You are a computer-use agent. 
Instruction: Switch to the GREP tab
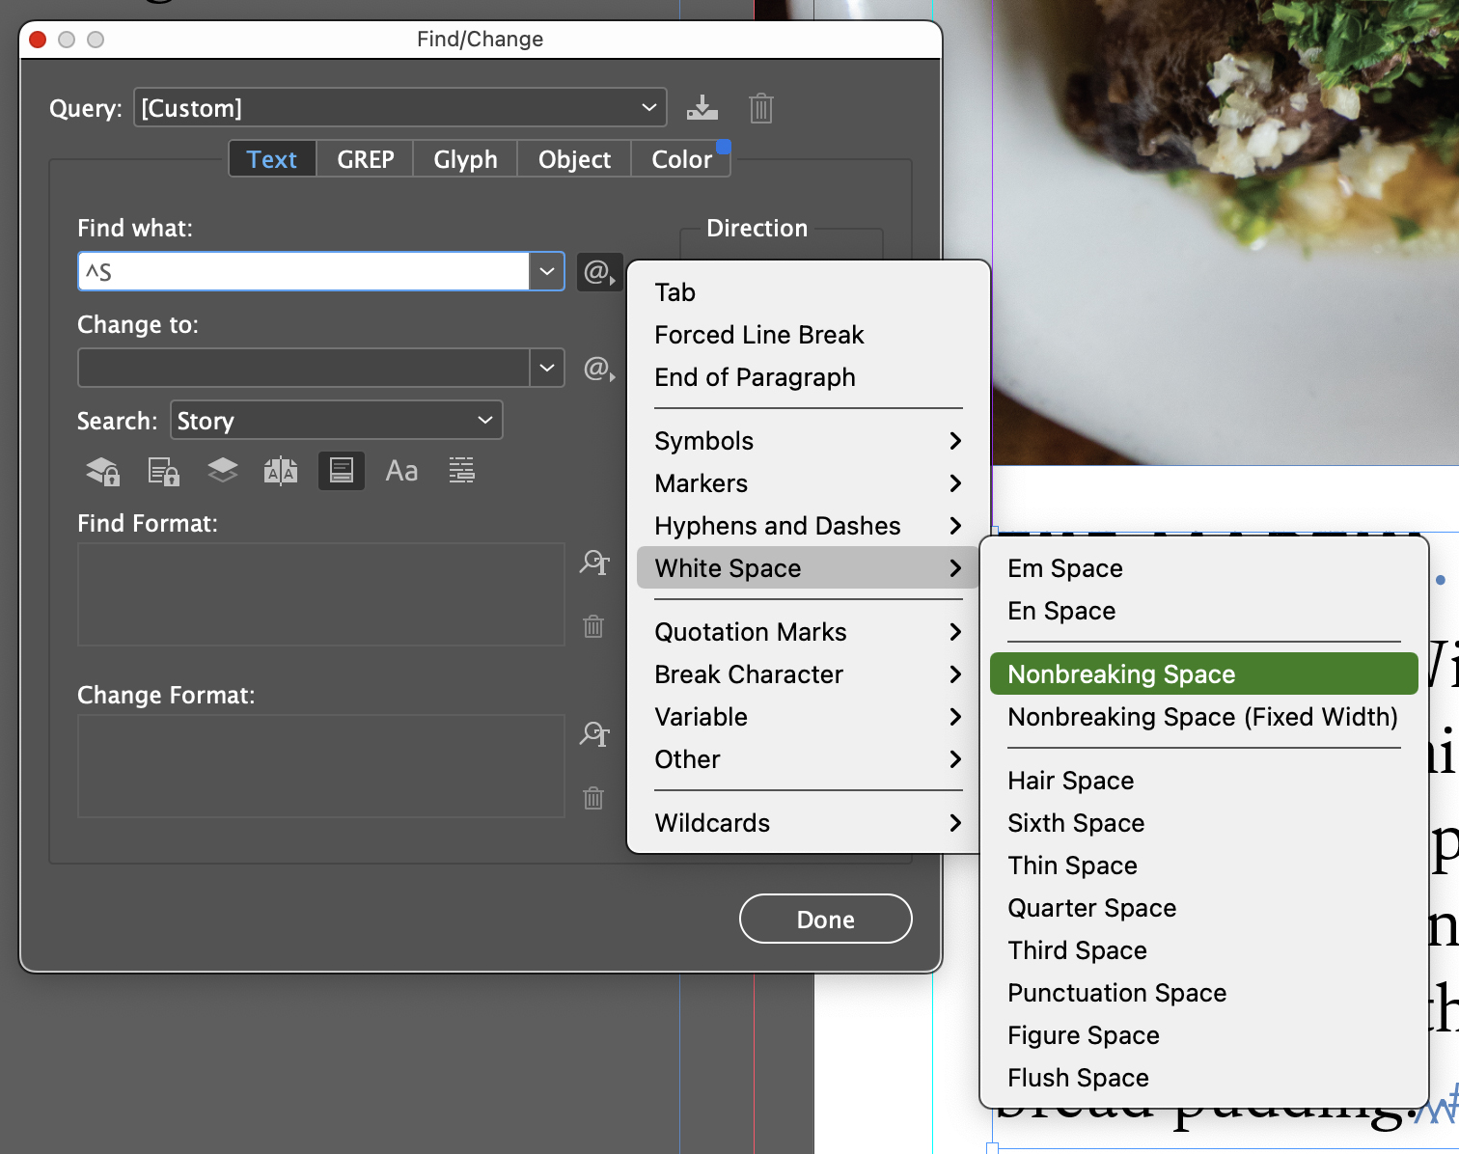(364, 158)
